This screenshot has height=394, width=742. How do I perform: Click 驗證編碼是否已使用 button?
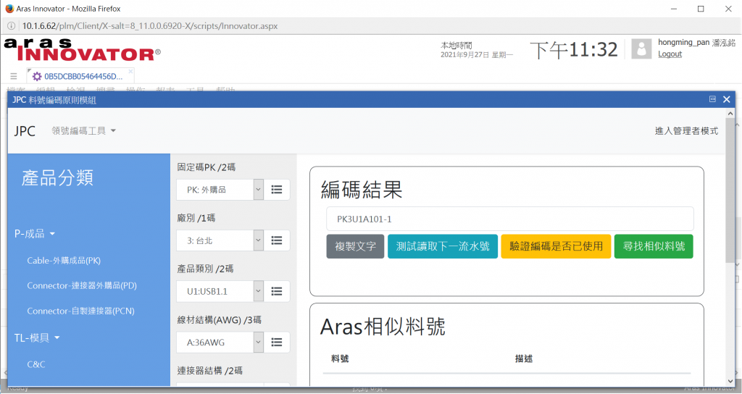pyautogui.click(x=556, y=246)
